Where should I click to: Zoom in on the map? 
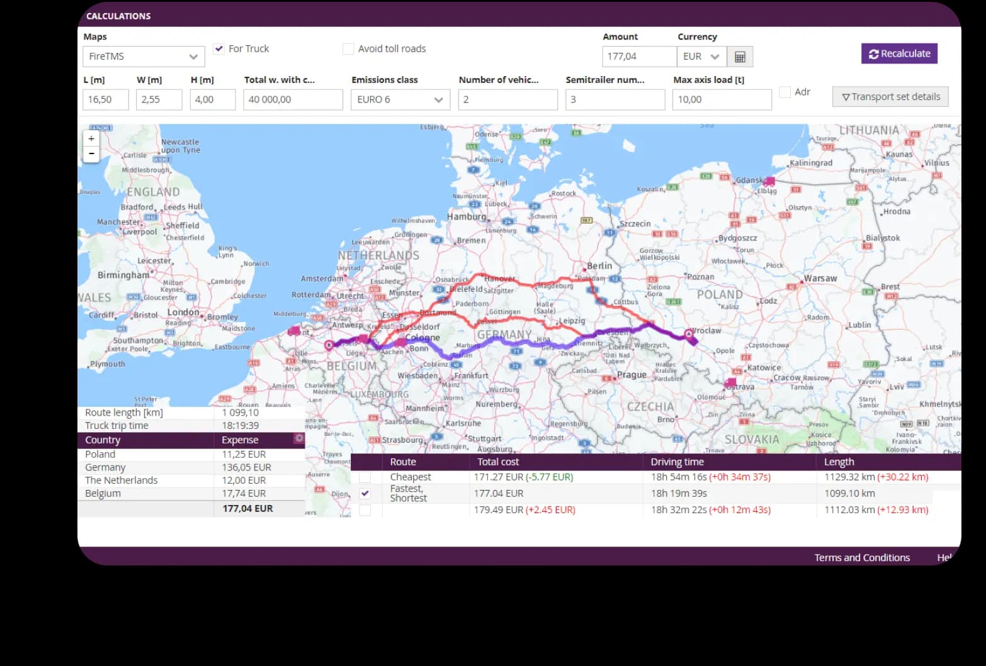[91, 139]
